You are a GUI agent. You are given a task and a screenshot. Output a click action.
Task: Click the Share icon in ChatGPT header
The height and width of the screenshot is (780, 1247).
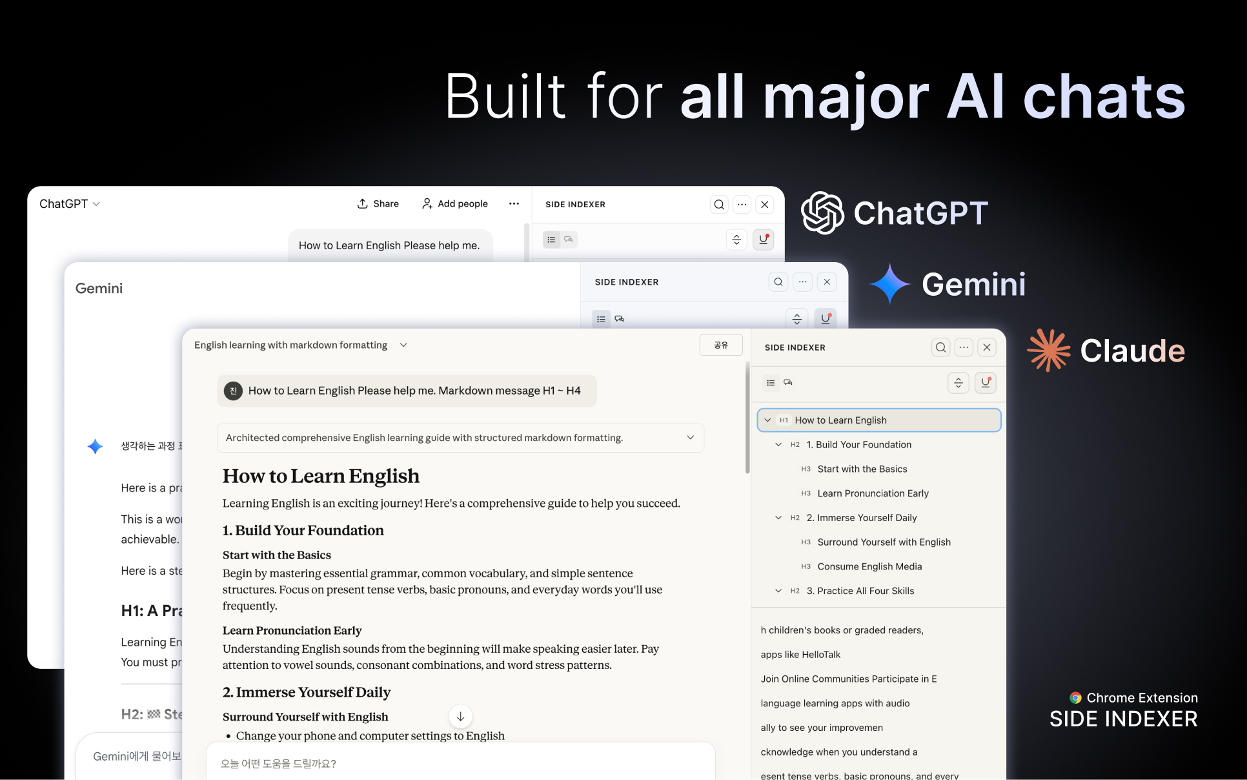[363, 204]
